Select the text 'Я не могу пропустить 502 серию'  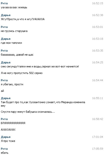22,73
